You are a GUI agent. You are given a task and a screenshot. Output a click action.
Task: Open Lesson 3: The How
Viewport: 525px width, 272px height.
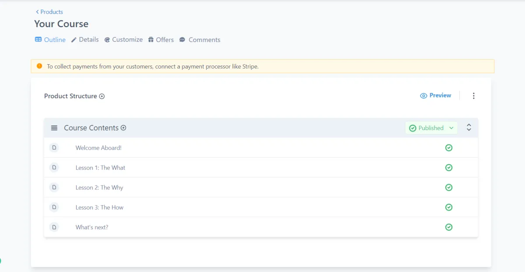[x=99, y=207]
